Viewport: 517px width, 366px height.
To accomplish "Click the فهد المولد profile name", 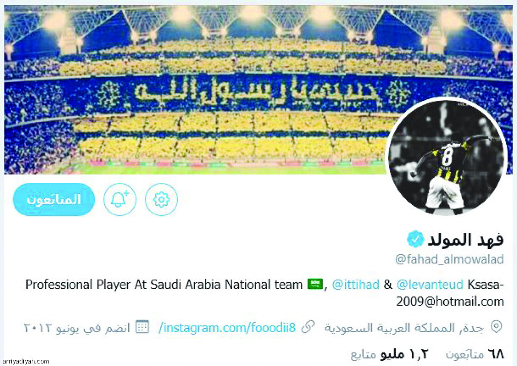I will 466,239.
